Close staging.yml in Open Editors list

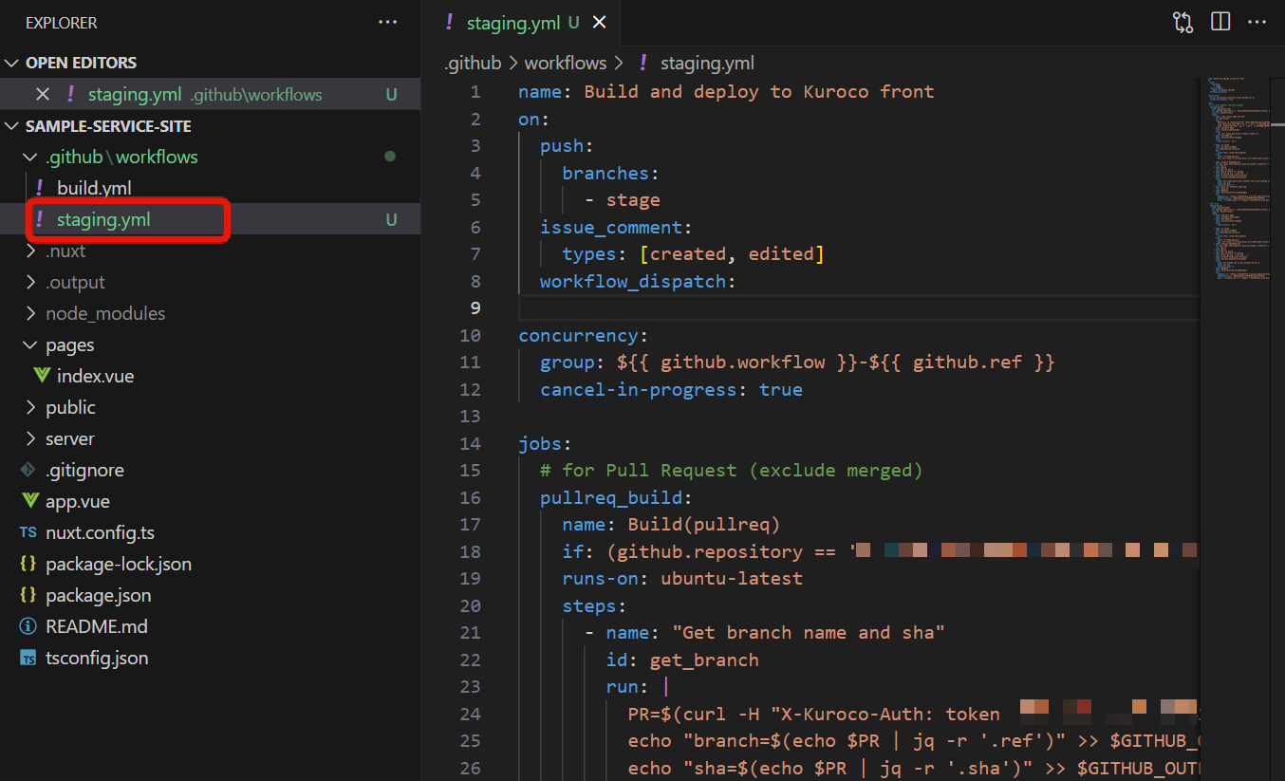[x=42, y=94]
